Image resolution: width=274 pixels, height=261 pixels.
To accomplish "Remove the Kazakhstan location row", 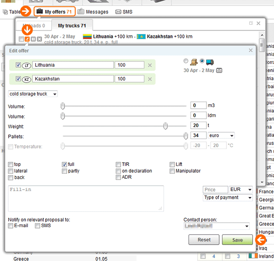I will pyautogui.click(x=150, y=79).
